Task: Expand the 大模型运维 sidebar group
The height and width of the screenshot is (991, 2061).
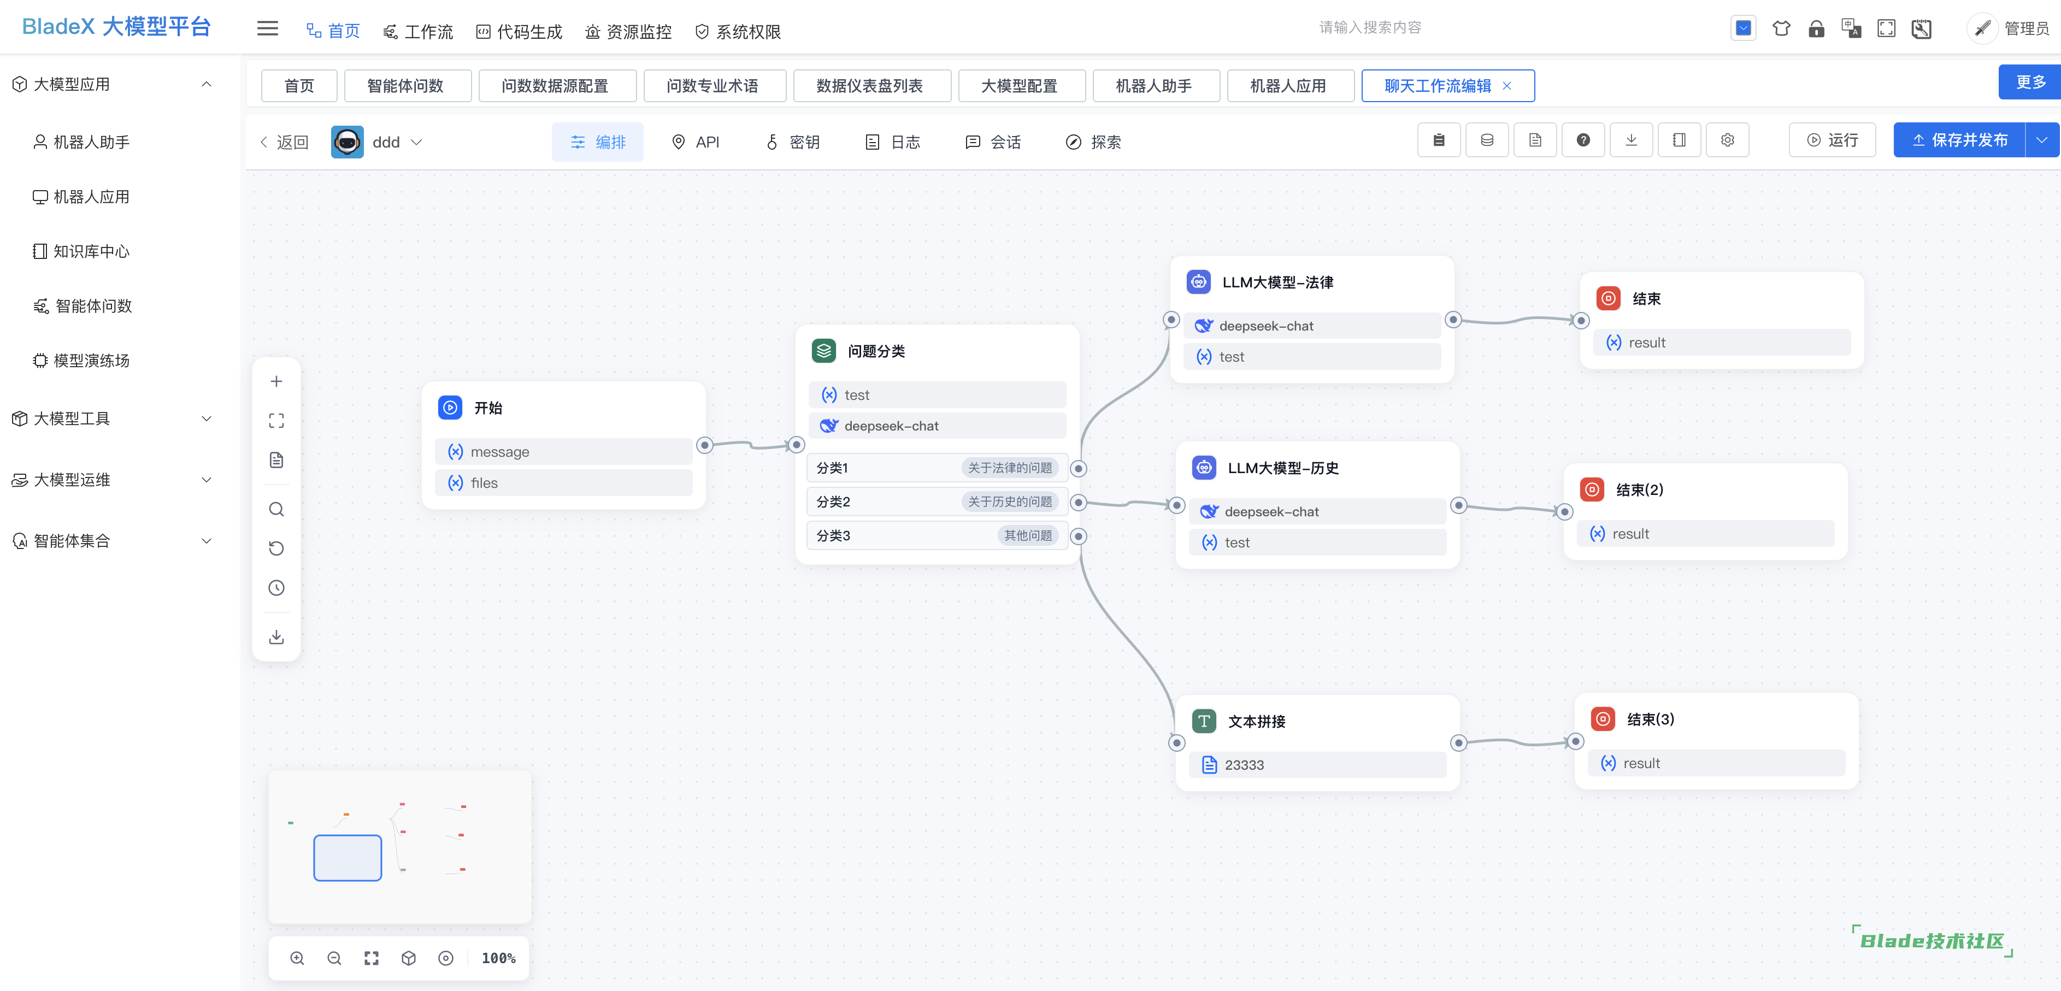Action: [207, 480]
